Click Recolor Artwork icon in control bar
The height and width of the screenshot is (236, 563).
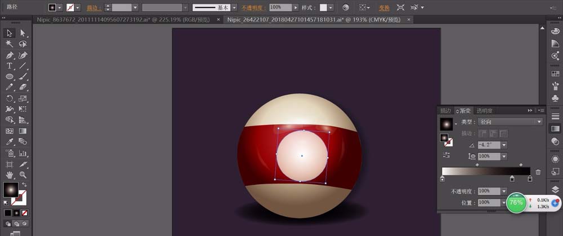tap(346, 7)
